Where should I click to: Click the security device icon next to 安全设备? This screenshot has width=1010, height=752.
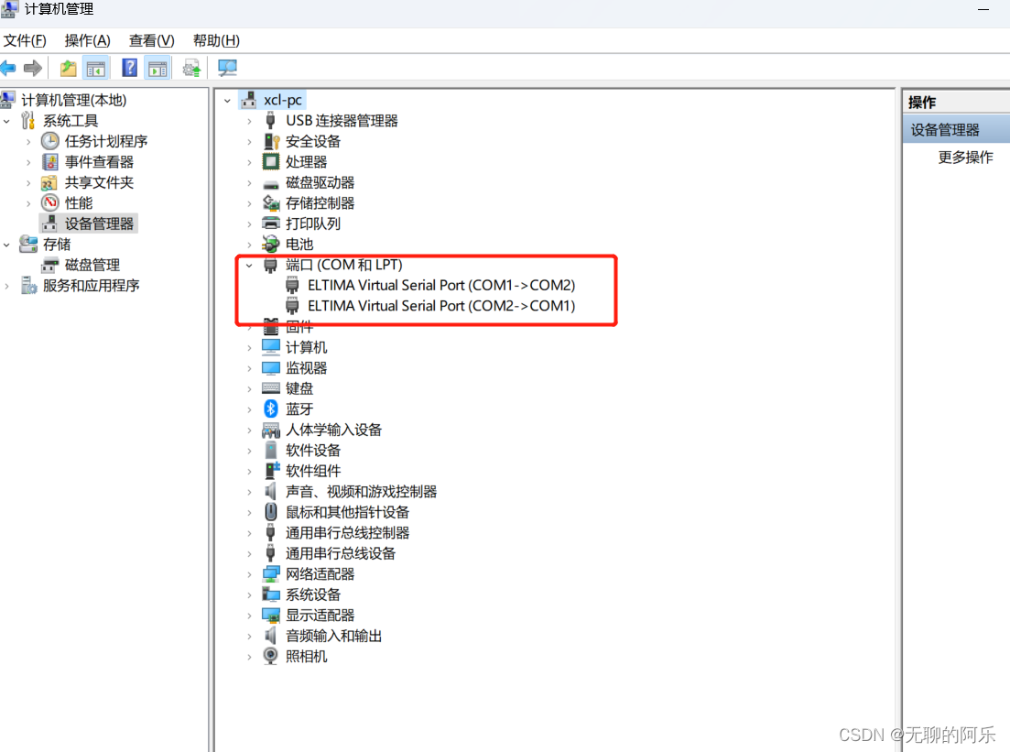pyautogui.click(x=270, y=140)
